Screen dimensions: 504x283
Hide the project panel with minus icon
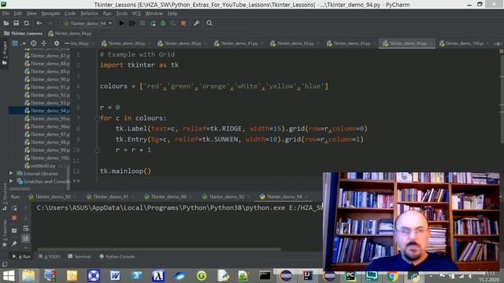[x=66, y=43]
